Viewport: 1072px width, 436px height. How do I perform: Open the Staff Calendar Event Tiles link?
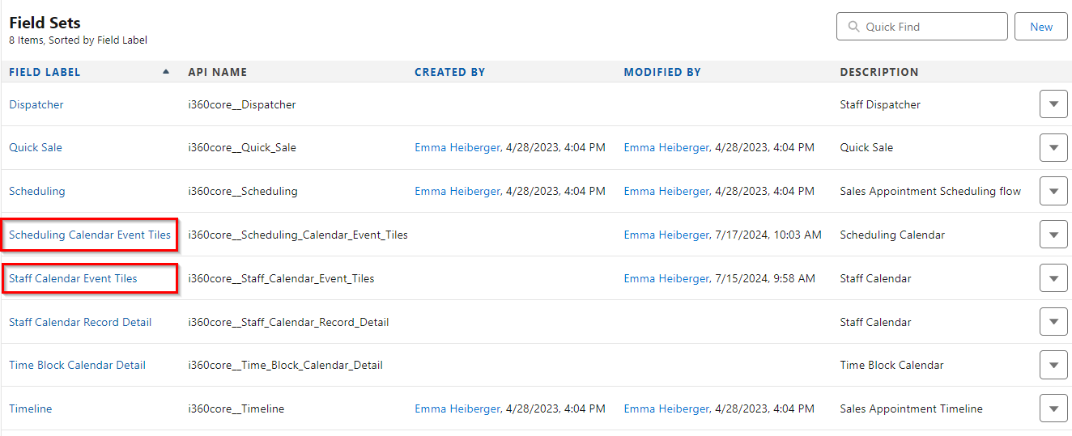pyautogui.click(x=73, y=278)
